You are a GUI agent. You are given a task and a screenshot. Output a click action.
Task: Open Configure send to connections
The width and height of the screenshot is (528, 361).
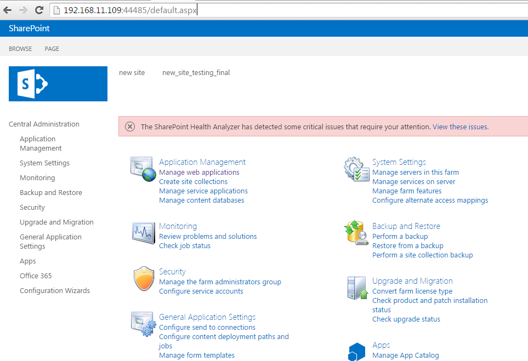pyautogui.click(x=207, y=328)
